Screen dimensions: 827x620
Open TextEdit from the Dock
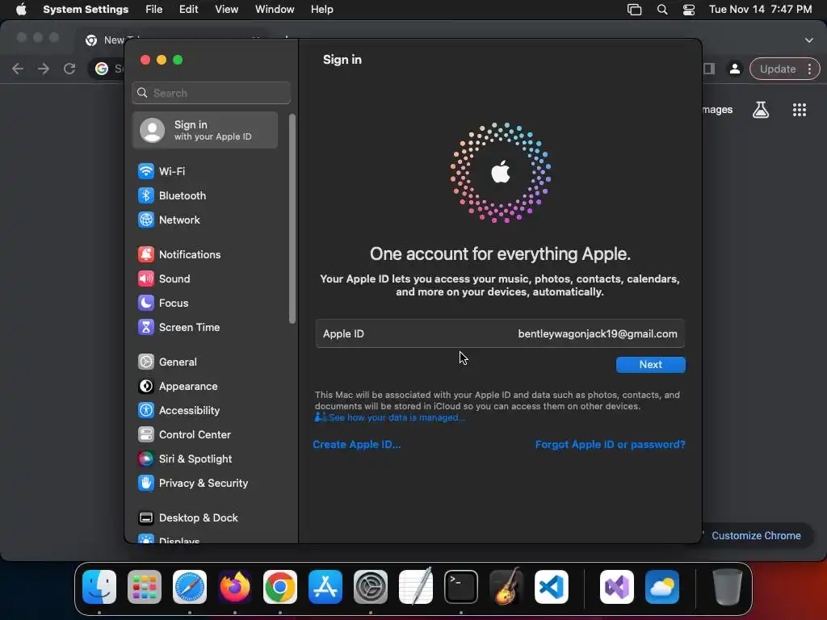coord(416,587)
